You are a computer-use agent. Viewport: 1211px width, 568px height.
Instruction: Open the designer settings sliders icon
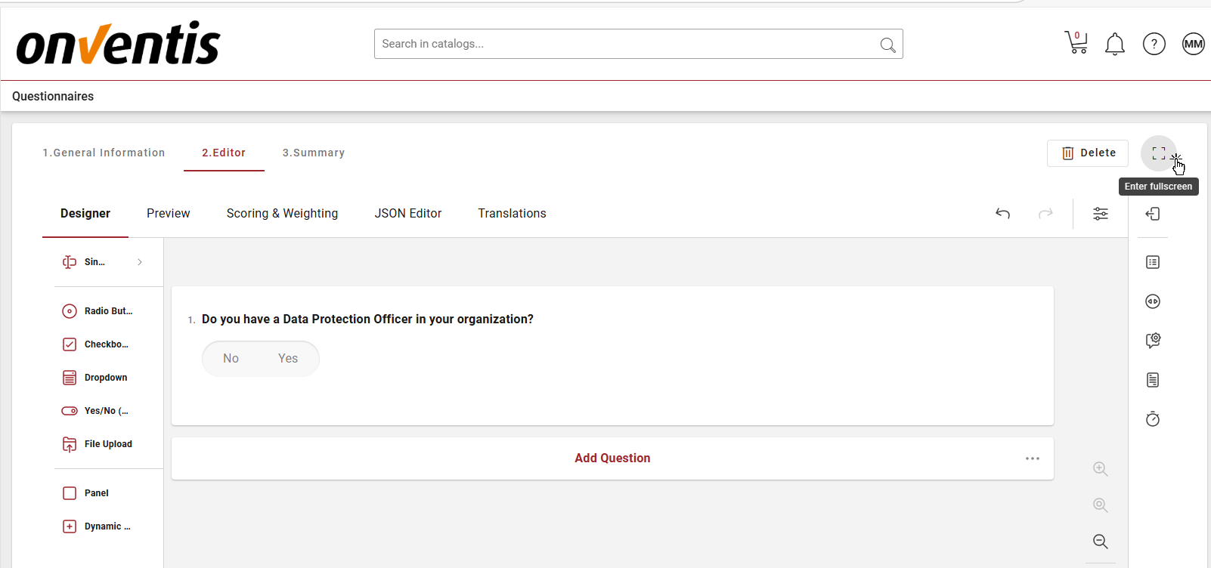click(1101, 214)
